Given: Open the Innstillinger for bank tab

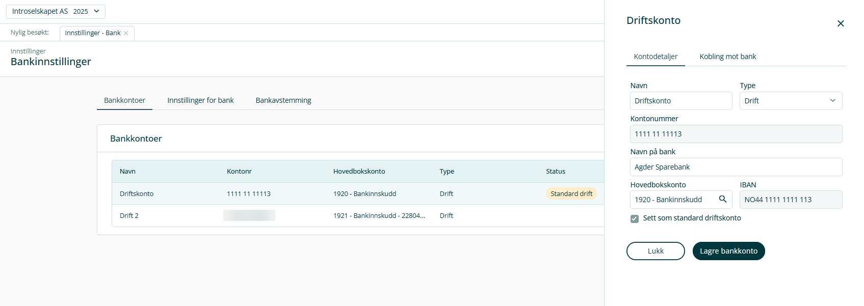Looking at the screenshot, I should tap(200, 100).
